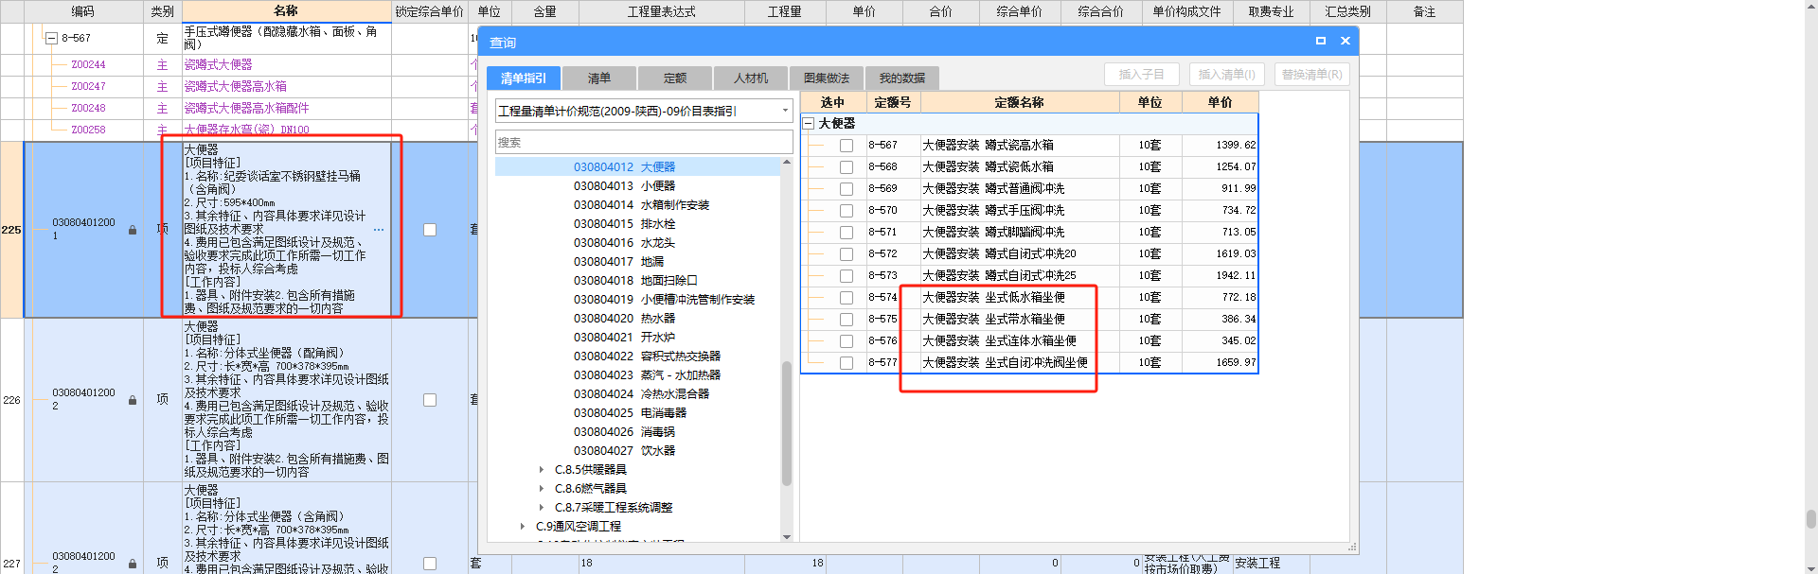This screenshot has height=574, width=1818.
Task: Expand the C.9通风空调工程 tree node
Action: (522, 527)
